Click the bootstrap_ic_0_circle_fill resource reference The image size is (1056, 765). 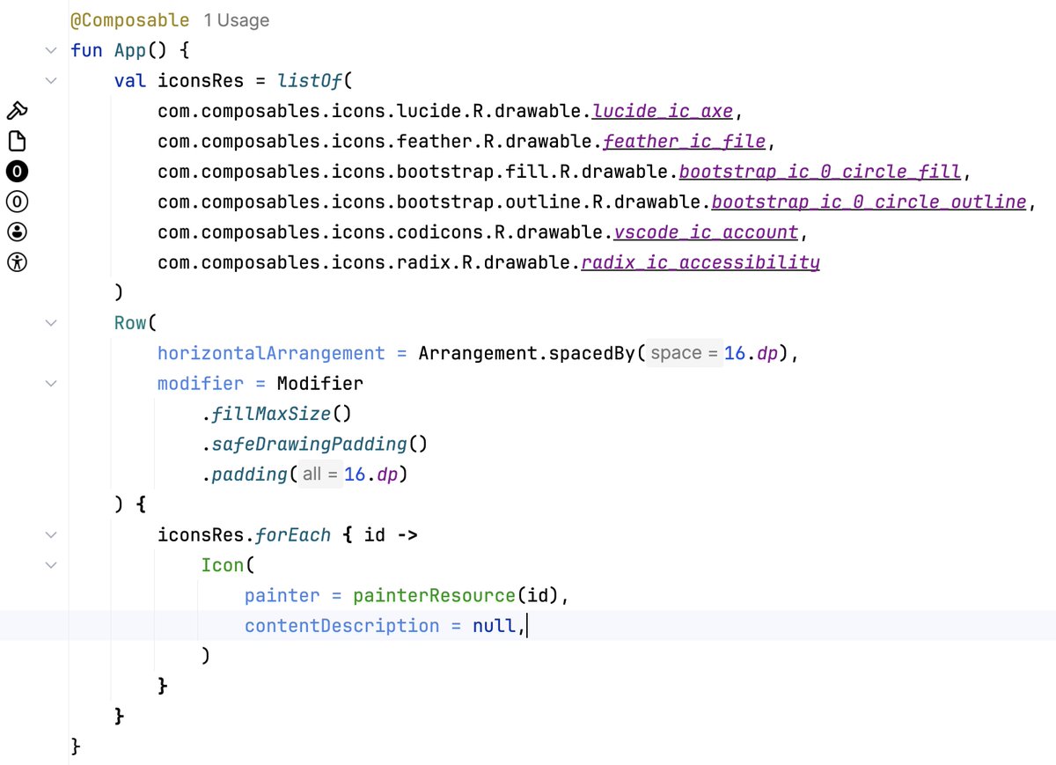coord(820,172)
